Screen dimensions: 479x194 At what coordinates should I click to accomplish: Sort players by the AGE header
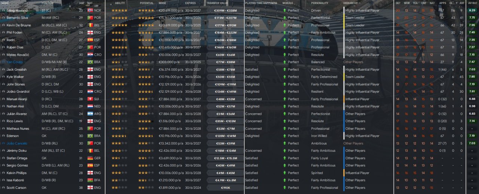coord(82,3)
